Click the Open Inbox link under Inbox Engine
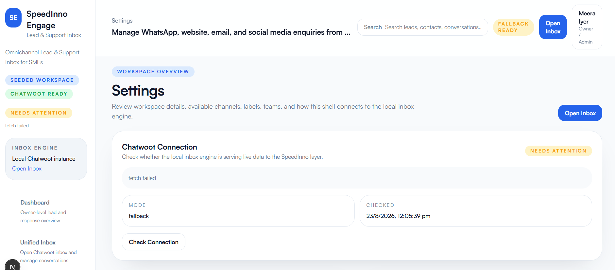Screen dimensions: 615x270 pos(27,169)
